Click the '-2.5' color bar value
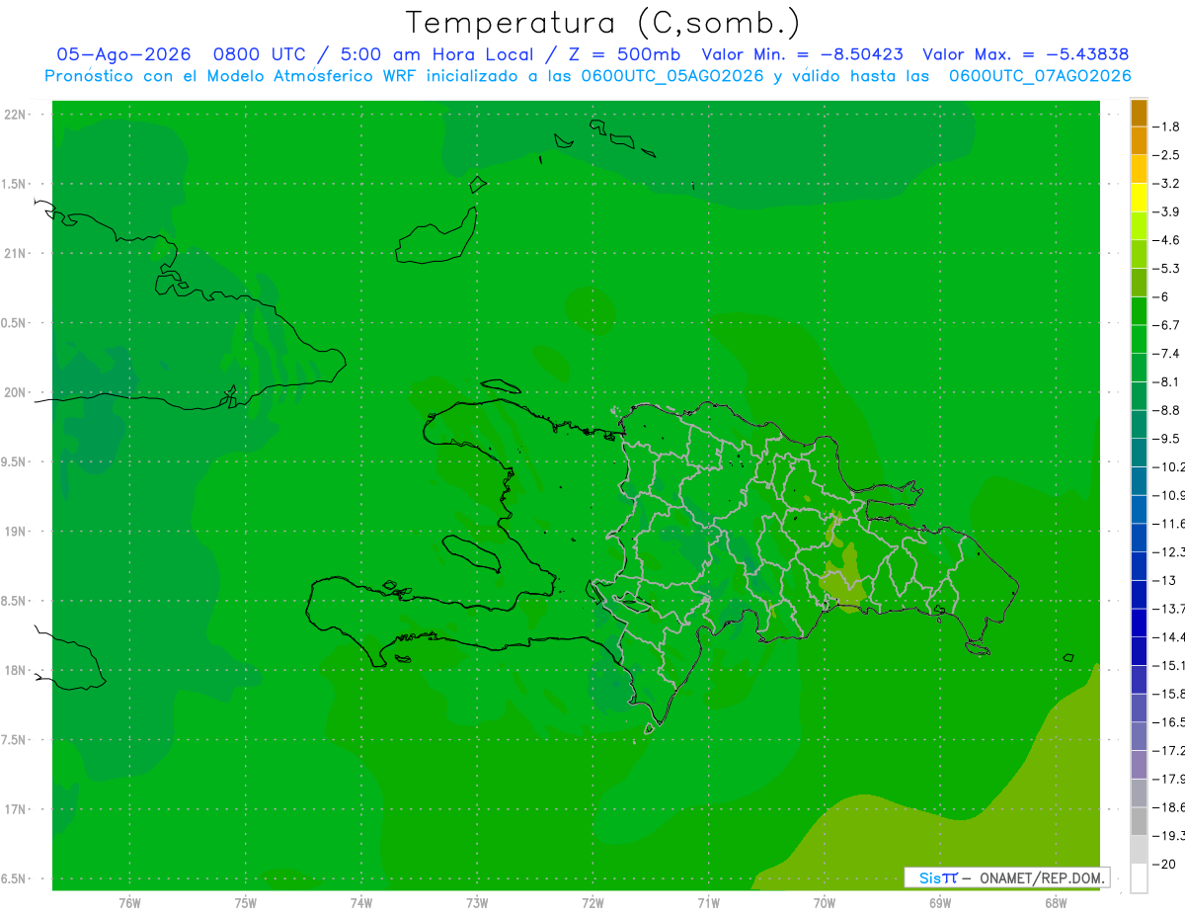This screenshot has width=1185, height=916. (x=1166, y=155)
